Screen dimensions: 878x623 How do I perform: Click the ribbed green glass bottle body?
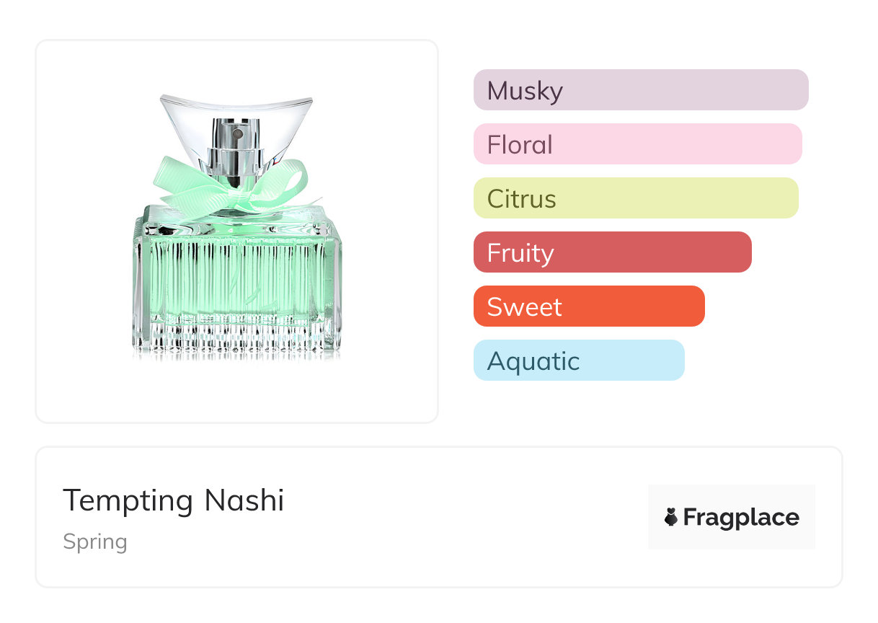click(x=236, y=281)
